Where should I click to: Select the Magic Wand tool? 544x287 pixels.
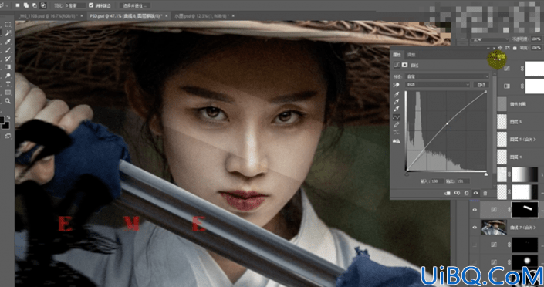tap(8, 33)
